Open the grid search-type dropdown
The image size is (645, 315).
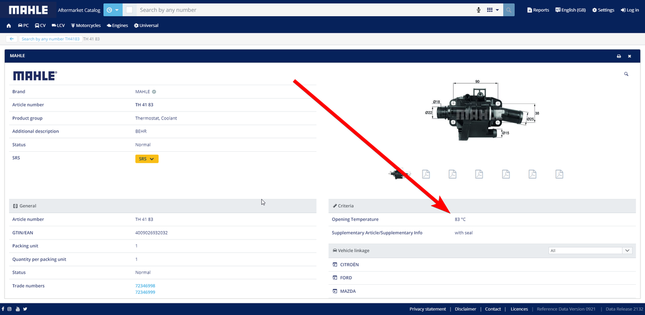coord(493,10)
